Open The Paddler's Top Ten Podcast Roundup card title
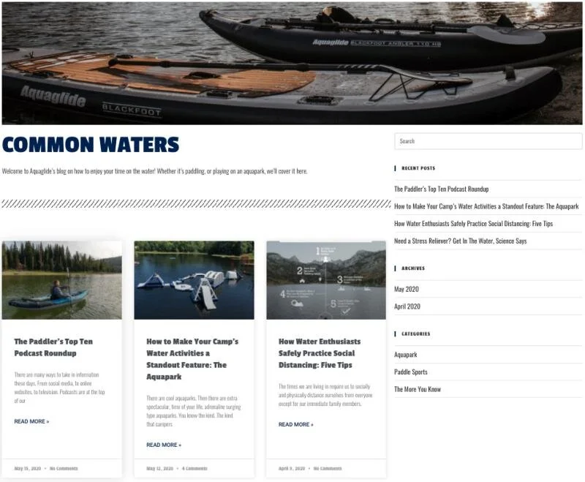585x482 pixels. click(x=53, y=347)
